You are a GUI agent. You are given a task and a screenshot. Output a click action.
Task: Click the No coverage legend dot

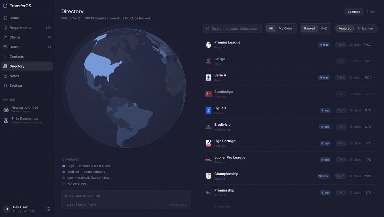tap(64, 184)
